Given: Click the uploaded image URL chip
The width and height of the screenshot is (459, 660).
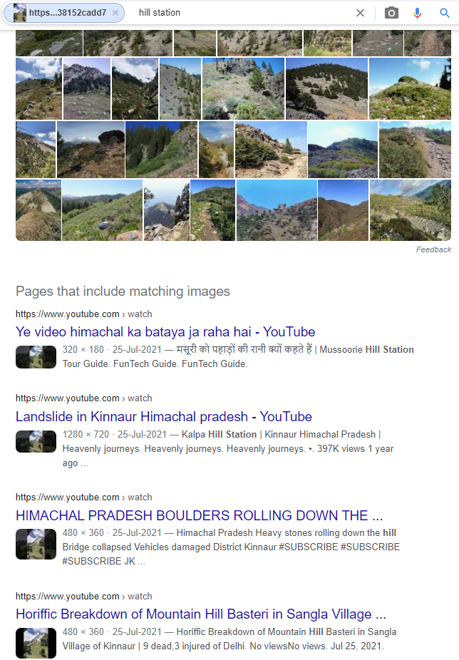Looking at the screenshot, I should 64,13.
